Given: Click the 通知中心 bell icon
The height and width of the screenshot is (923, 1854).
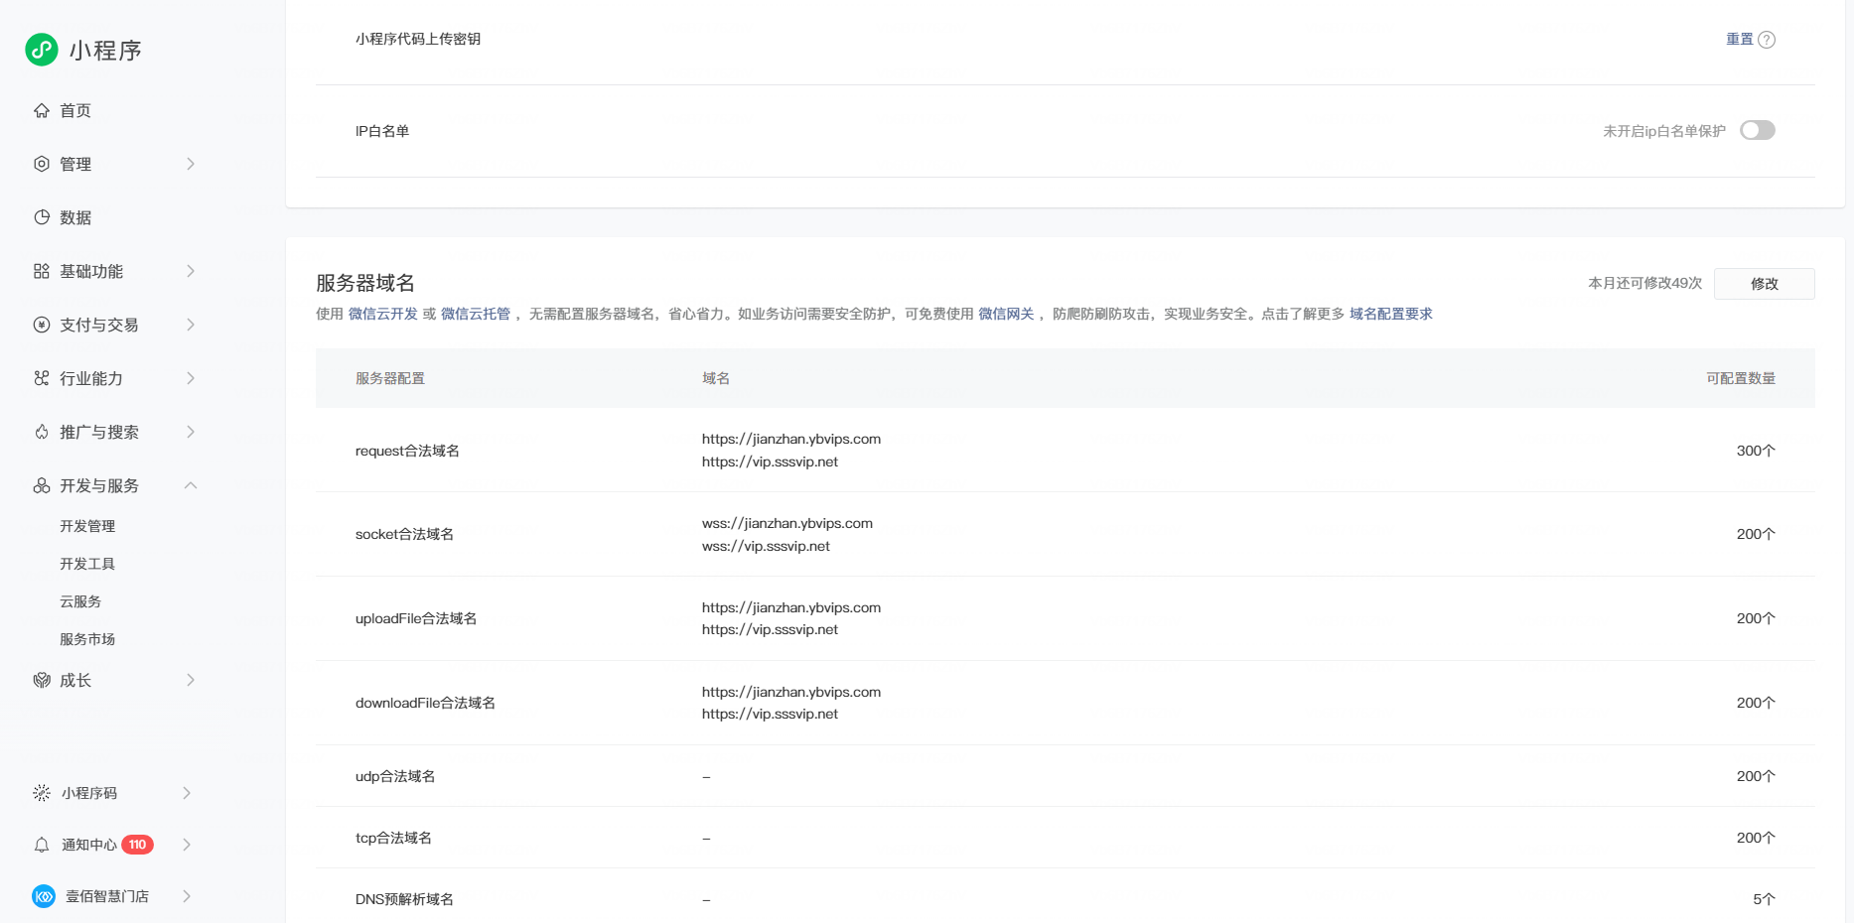Looking at the screenshot, I should coord(42,845).
